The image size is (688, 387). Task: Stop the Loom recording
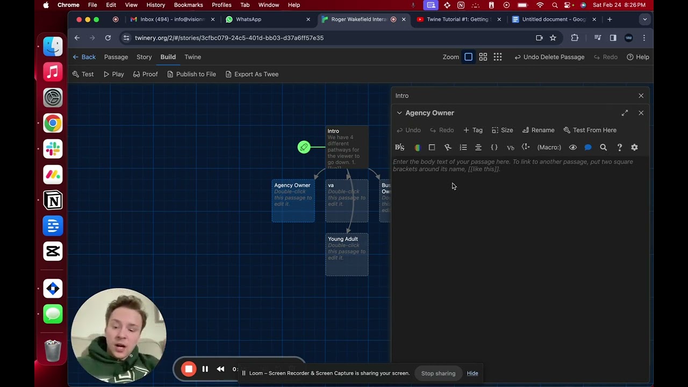188,369
